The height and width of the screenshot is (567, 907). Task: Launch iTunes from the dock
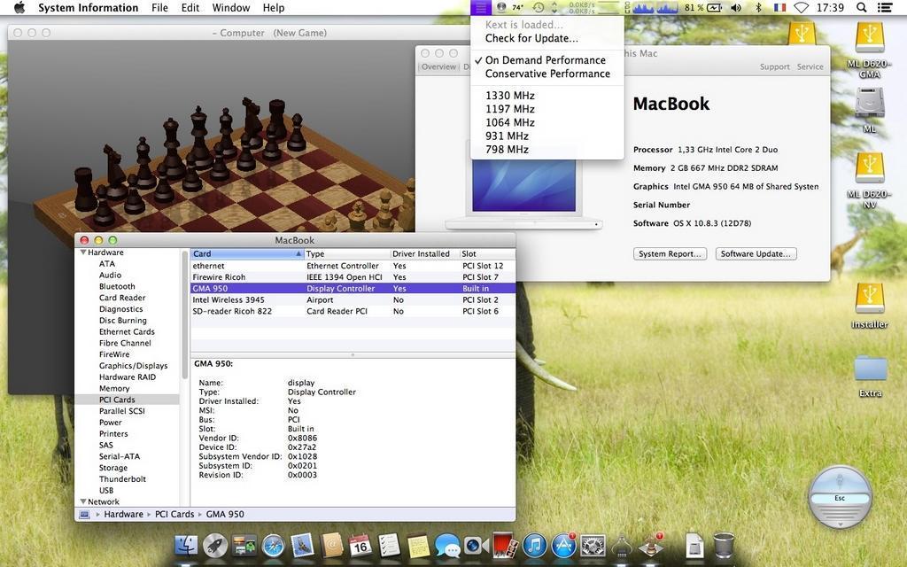click(534, 545)
